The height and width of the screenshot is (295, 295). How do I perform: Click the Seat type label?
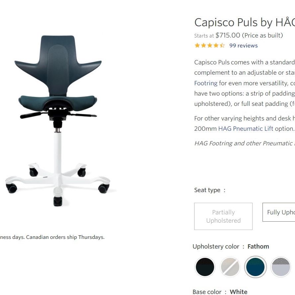tap(210, 190)
